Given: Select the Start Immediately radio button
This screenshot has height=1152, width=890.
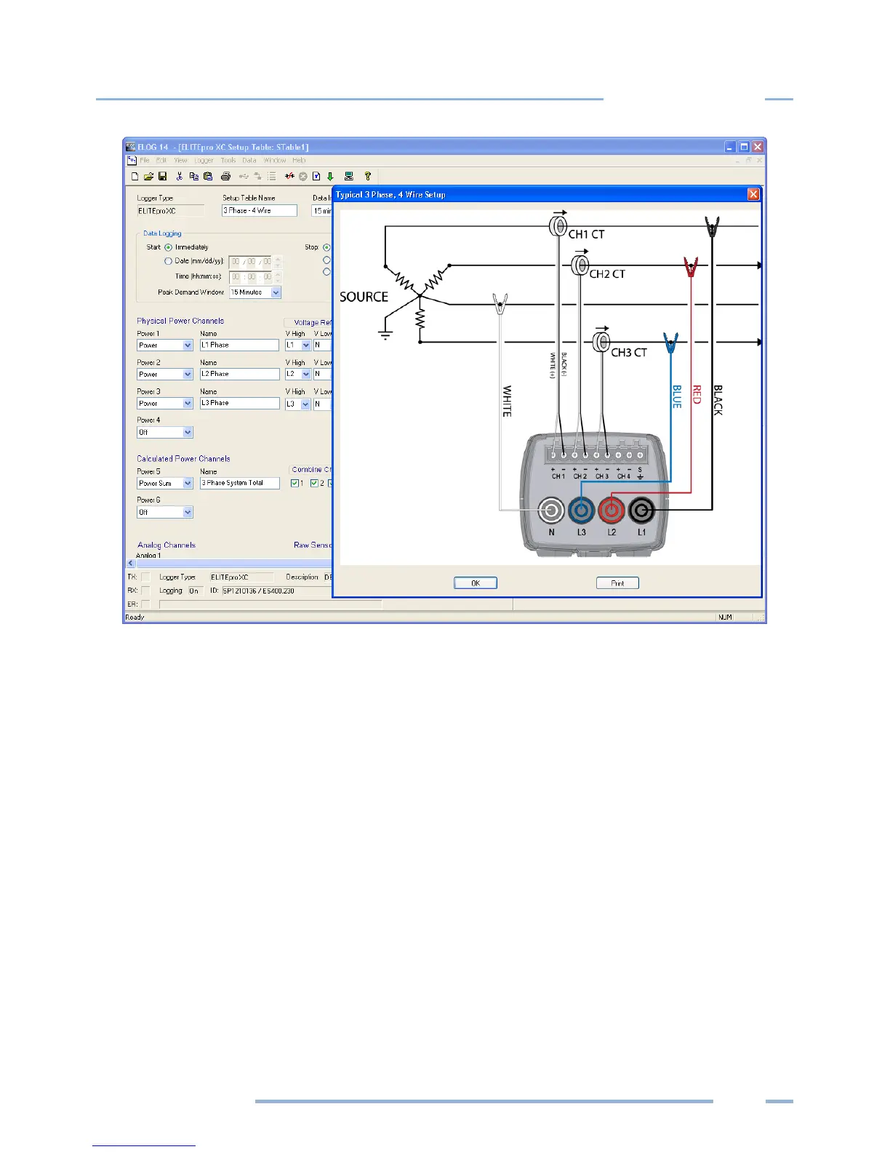Looking at the screenshot, I should [169, 247].
